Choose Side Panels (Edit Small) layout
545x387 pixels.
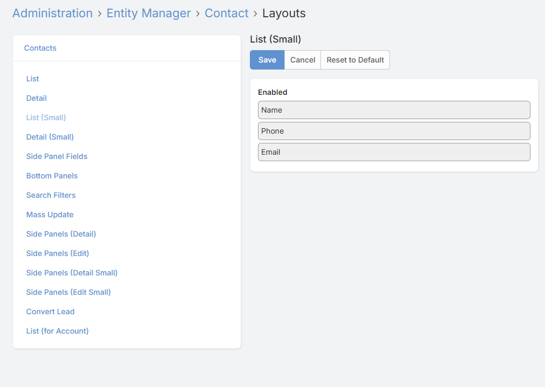(x=68, y=292)
